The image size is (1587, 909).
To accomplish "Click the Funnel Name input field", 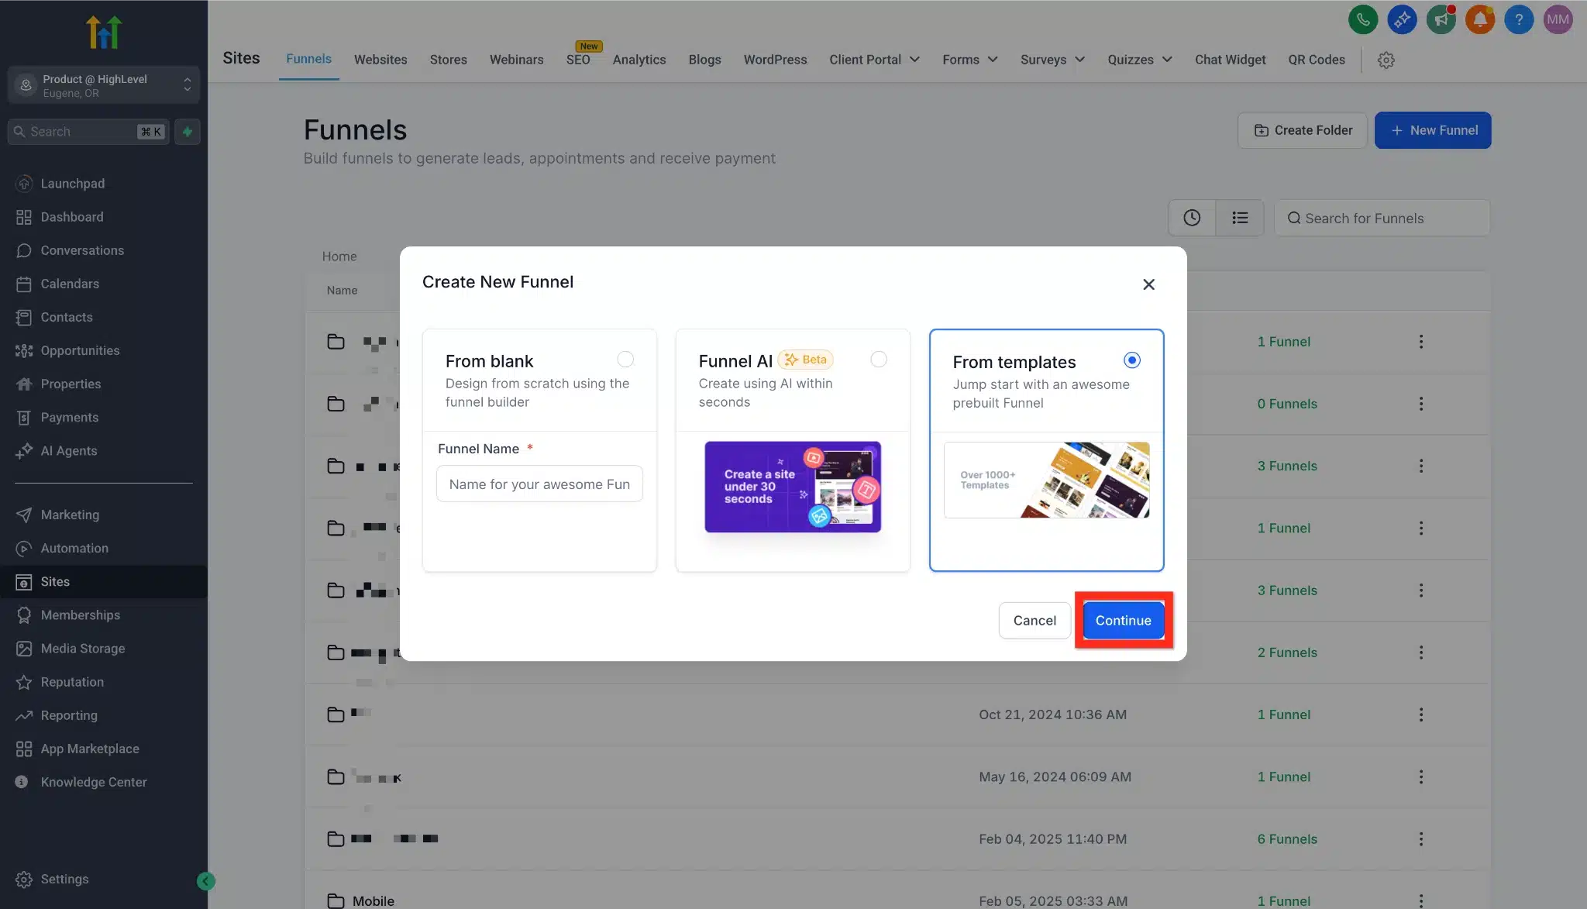I will pos(539,484).
